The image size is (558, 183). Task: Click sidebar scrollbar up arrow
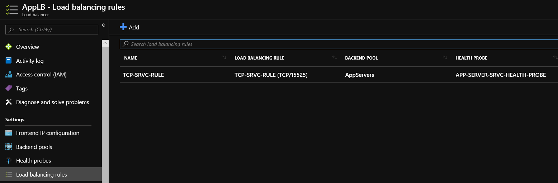[x=105, y=43]
